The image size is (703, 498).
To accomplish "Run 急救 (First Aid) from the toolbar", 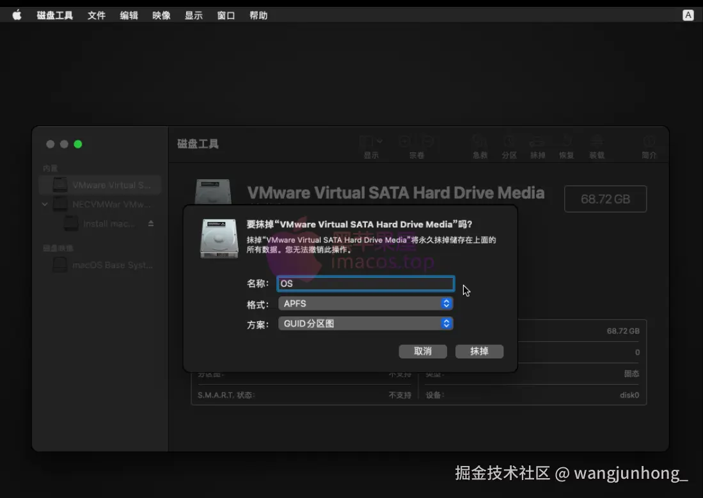I will 479,145.
